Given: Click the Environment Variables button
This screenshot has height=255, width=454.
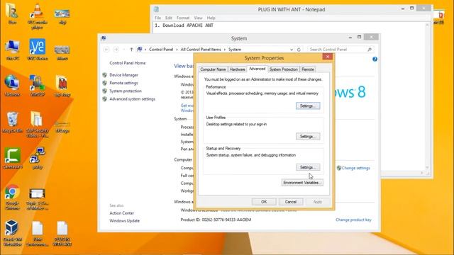Looking at the screenshot, I should (302, 183).
